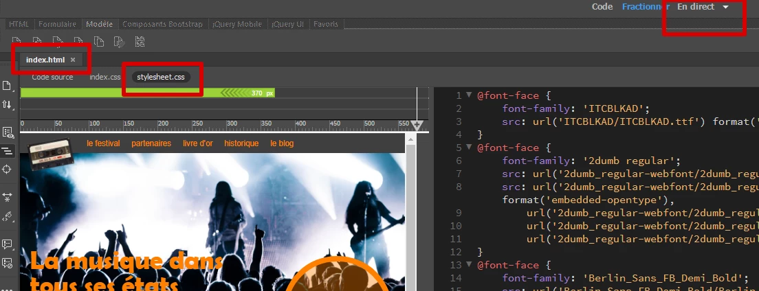
Task: Click the 'le festival' navigation link
Action: coord(103,143)
